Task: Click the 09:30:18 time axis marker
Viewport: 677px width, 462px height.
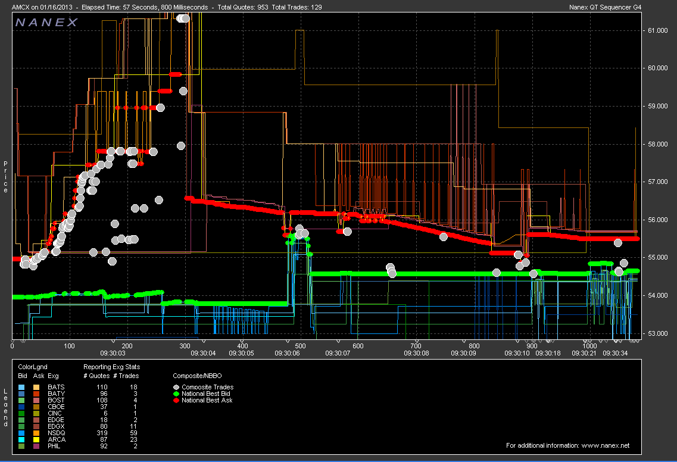Action: pos(548,352)
